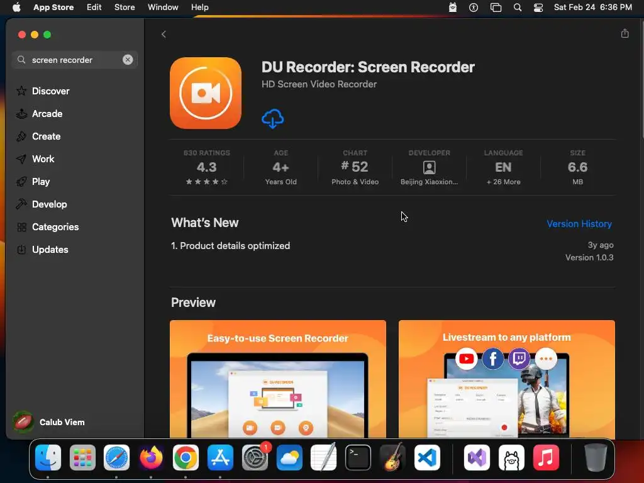The width and height of the screenshot is (644, 483).
Task: Go back using the chevron arrow
Action: click(164, 34)
